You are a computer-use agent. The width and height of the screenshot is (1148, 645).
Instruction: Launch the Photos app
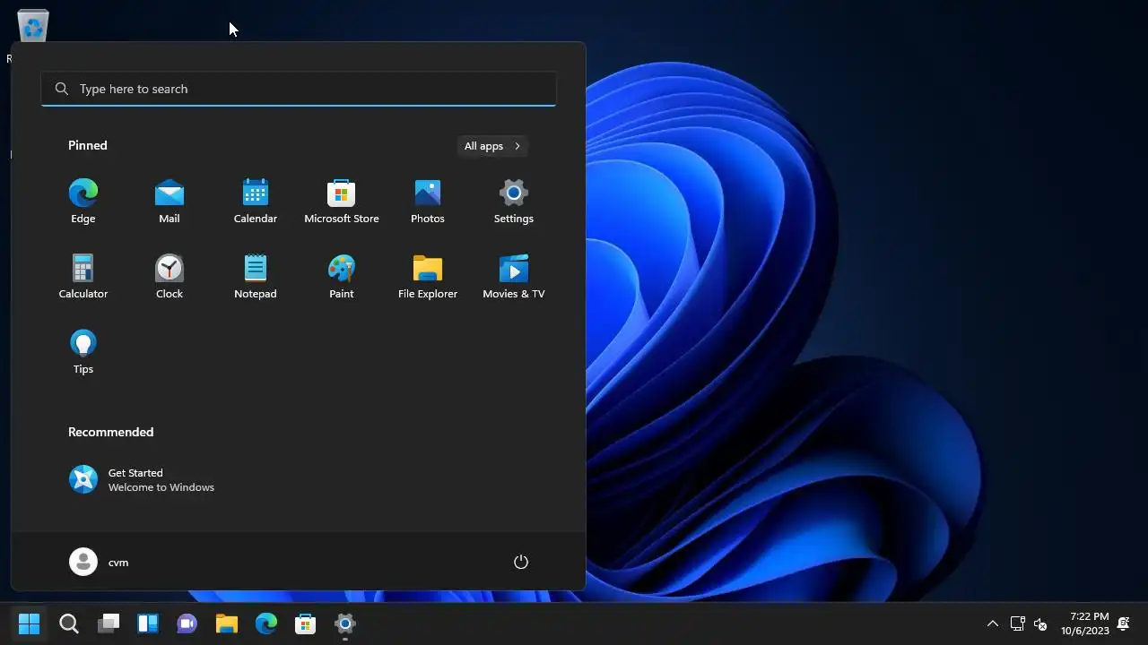[428, 201]
